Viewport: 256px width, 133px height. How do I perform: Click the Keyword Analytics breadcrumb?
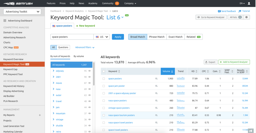coord(74,11)
